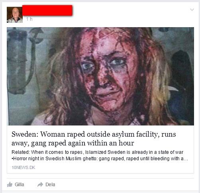Like the post with the Gilla button
Viewport: 200px width, 193px height.
16,185
